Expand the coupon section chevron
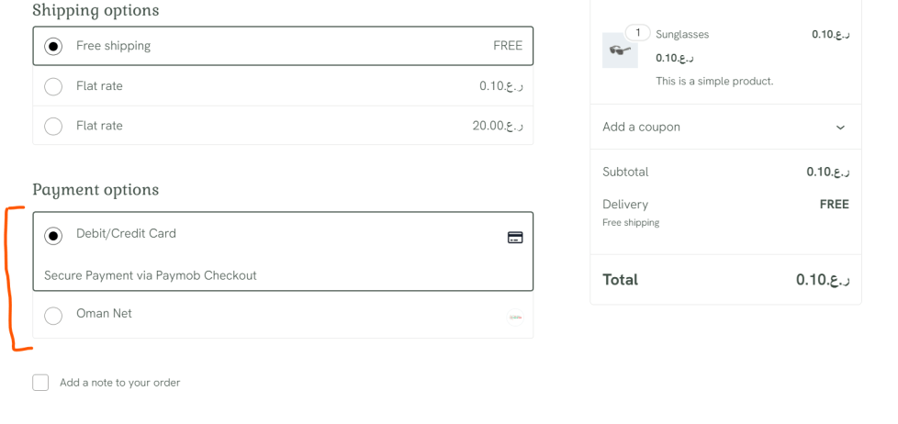Viewport: 898px width, 424px height. tap(840, 128)
